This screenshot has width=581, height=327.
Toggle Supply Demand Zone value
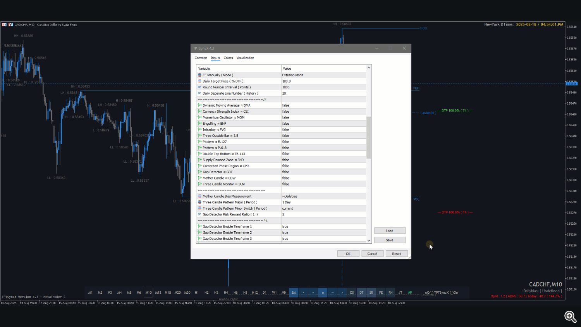coord(323,160)
